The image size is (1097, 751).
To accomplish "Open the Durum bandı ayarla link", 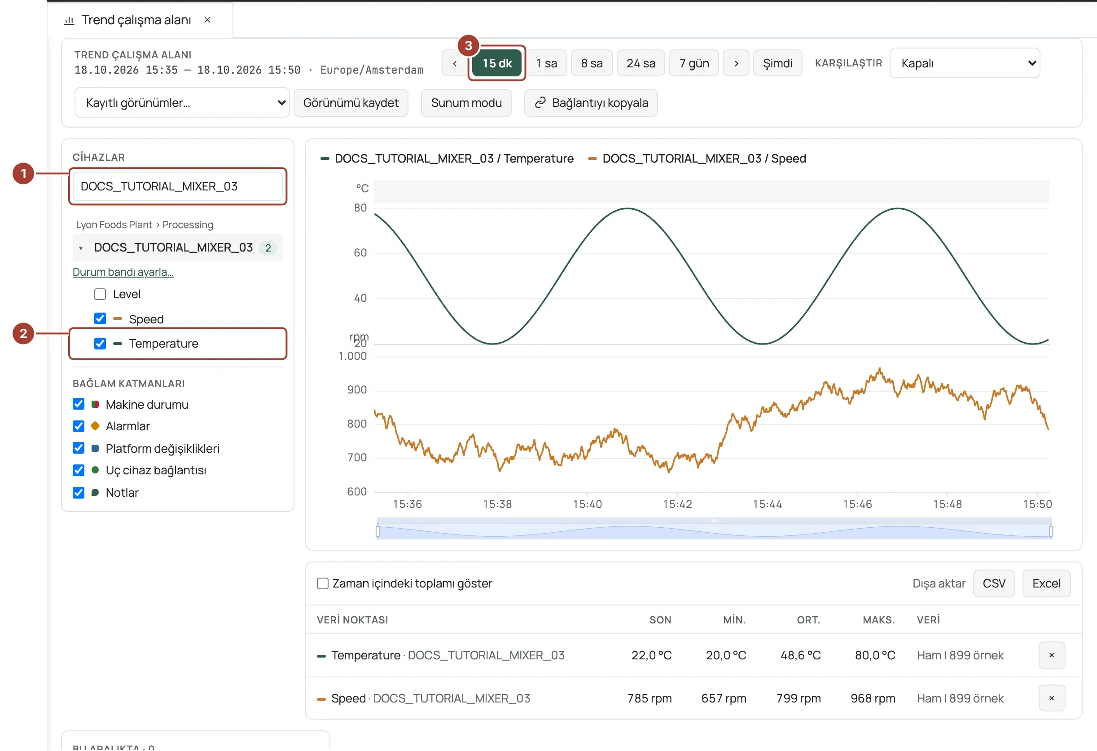I will tap(123, 272).
